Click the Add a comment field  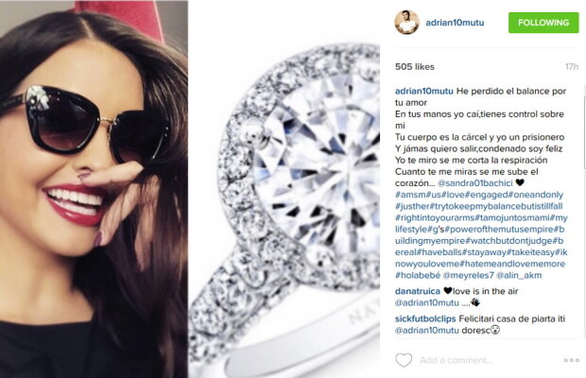(486, 360)
